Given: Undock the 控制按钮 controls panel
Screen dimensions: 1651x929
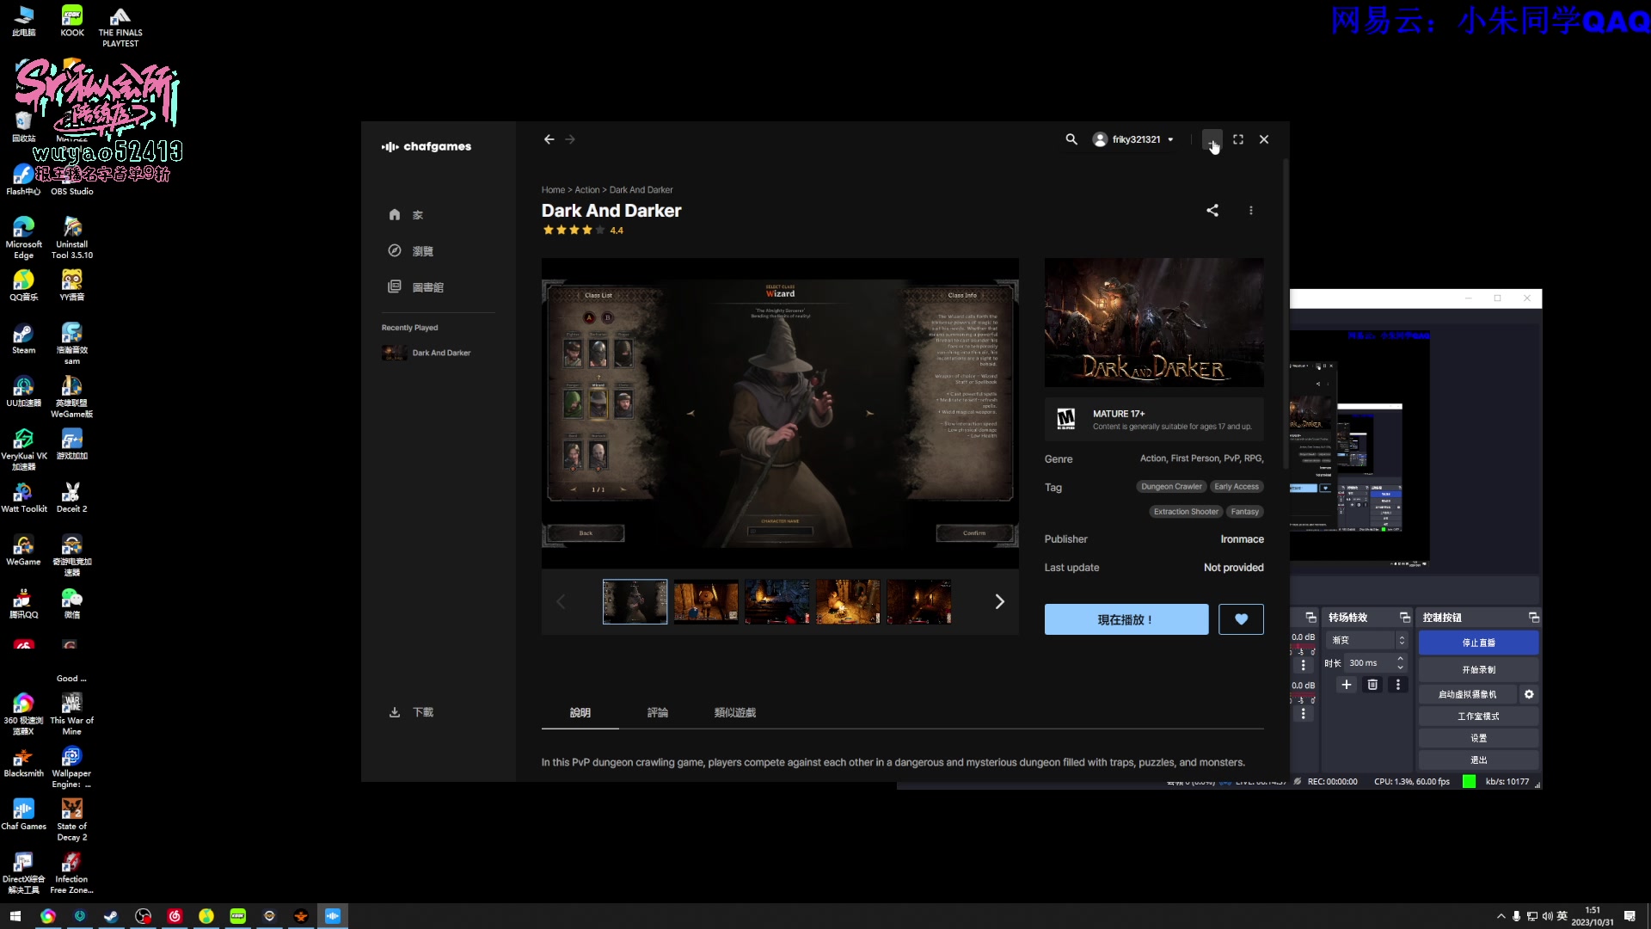Looking at the screenshot, I should [1533, 618].
